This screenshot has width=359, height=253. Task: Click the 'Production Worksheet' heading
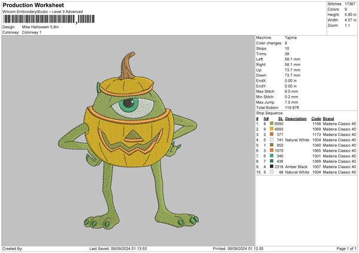33,5
